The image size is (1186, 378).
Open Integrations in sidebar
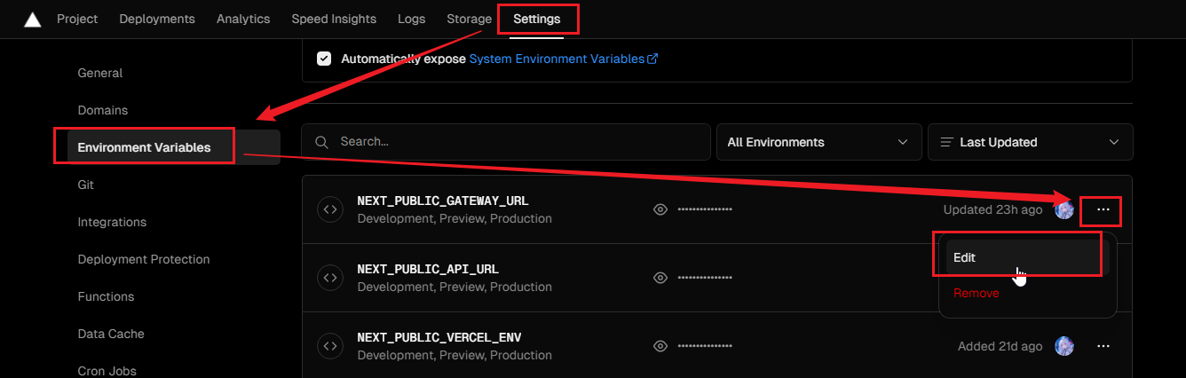tap(112, 222)
